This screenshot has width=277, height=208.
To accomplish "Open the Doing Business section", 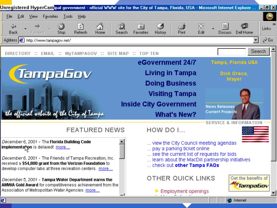I will click(x=171, y=83).
